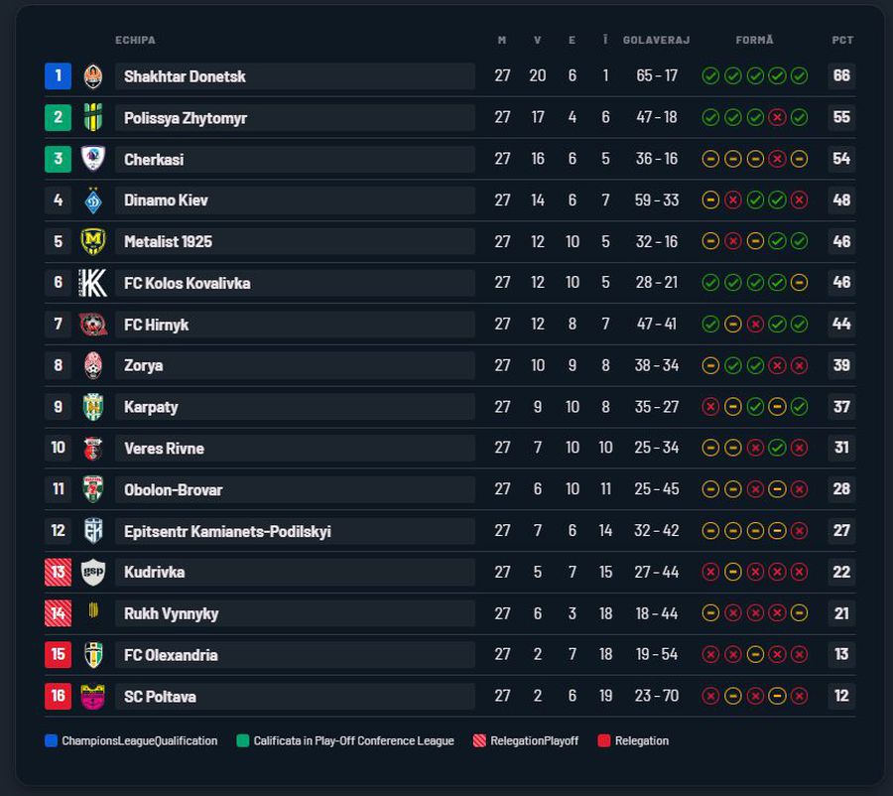Viewport: 893px width, 796px height.
Task: Click the FC Kolos Kovalivka logo
Action: 93,283
